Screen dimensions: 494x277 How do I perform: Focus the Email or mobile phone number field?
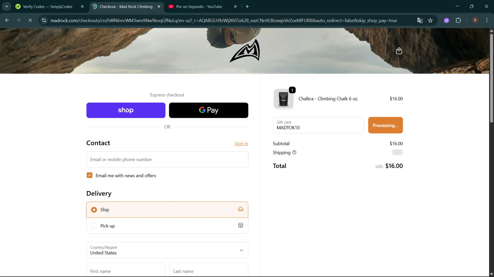coord(167,160)
